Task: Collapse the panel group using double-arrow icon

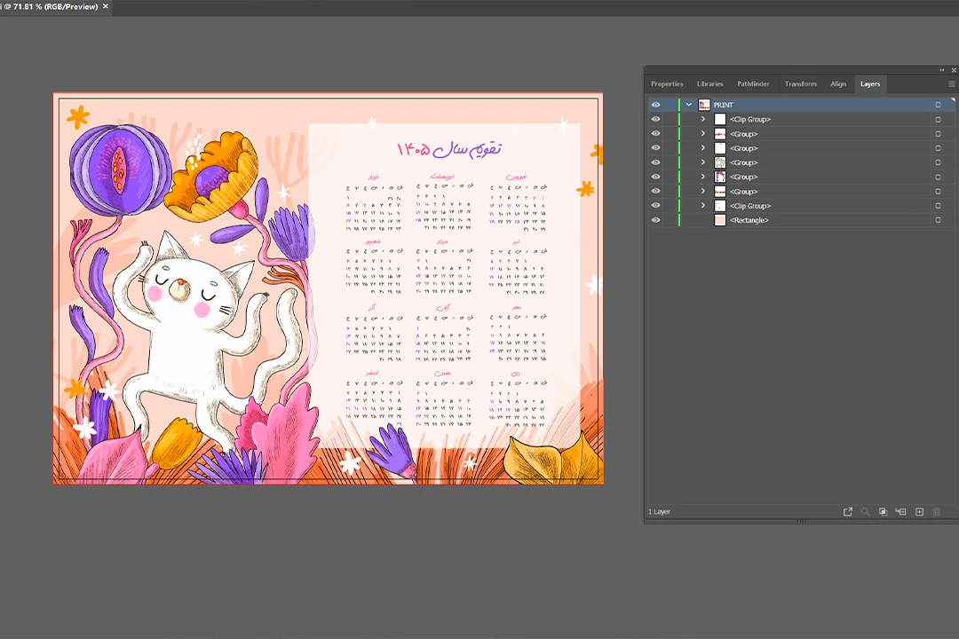Action: pos(942,70)
